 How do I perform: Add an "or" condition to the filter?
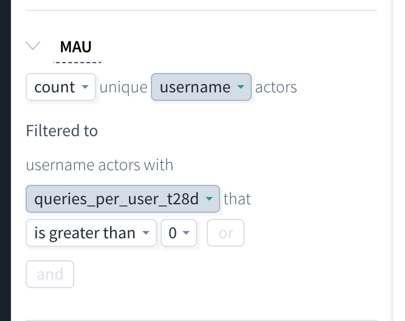pos(226,233)
